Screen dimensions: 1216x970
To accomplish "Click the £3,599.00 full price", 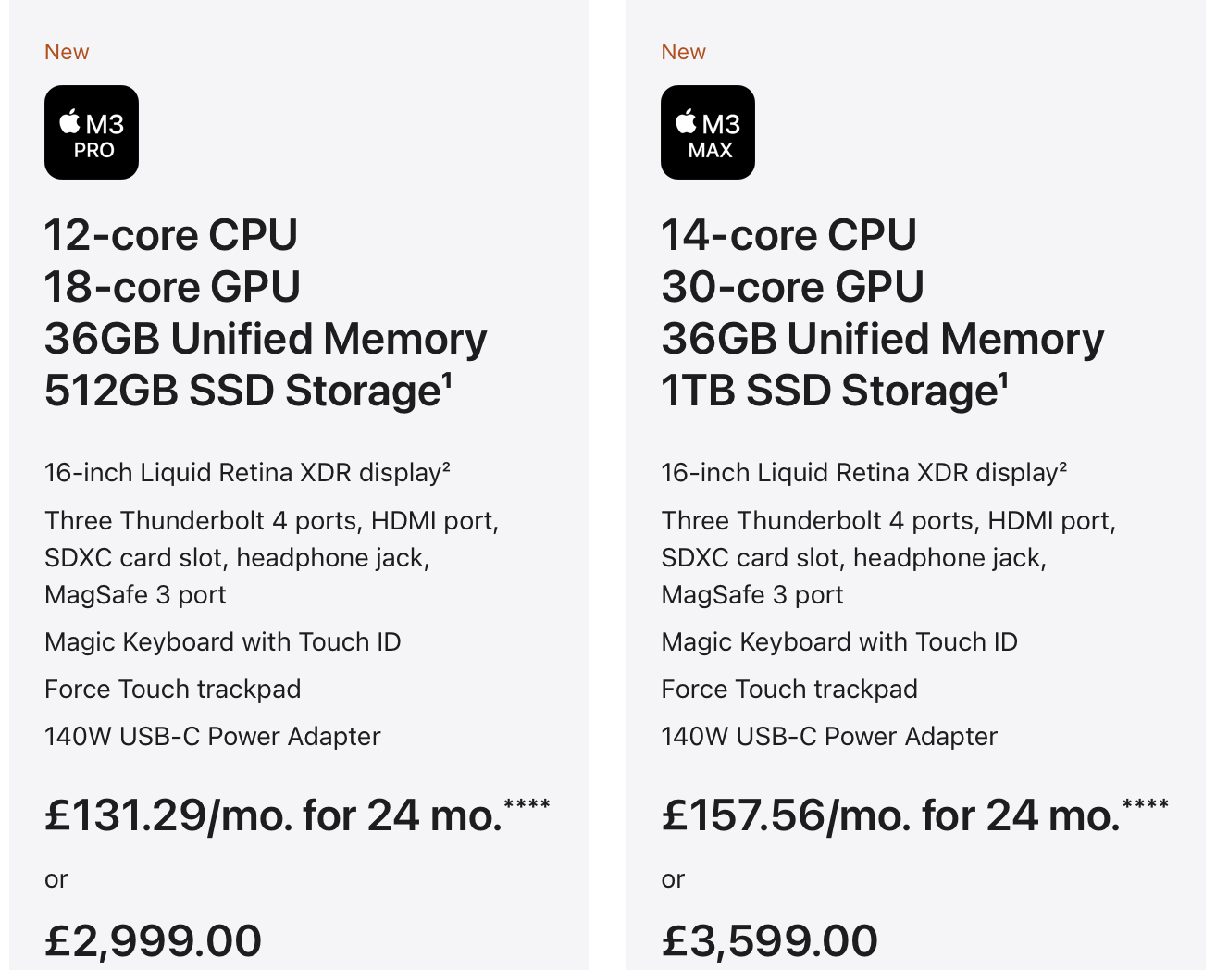I will 770,940.
